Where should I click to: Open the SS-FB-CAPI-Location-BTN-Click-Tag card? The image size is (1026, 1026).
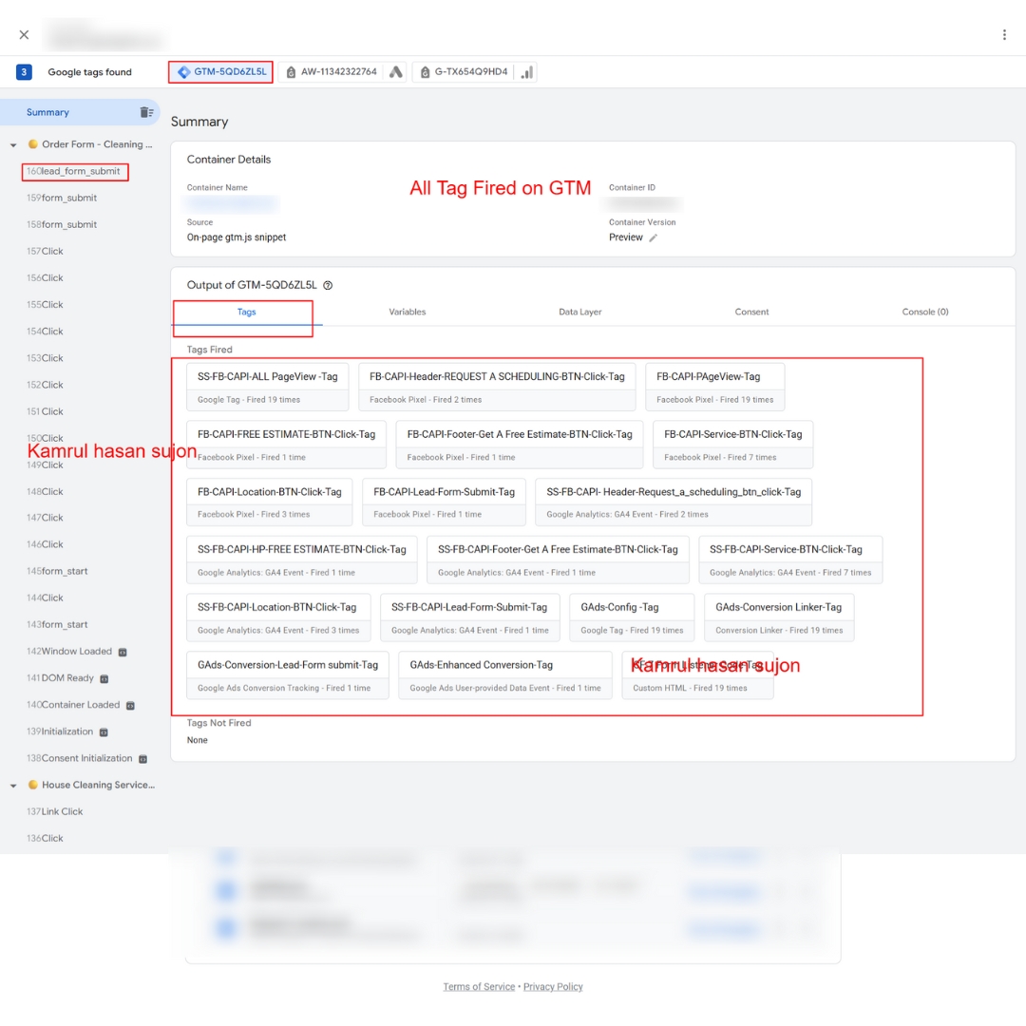pos(278,617)
